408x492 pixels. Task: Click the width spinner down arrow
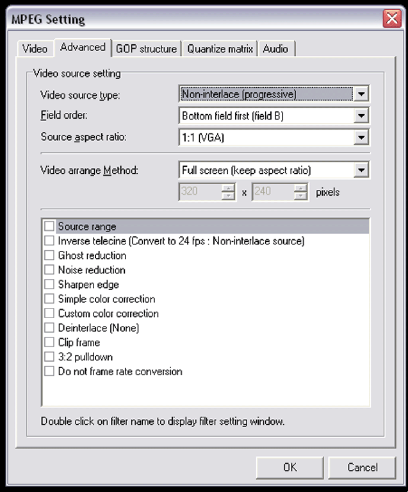[228, 196]
